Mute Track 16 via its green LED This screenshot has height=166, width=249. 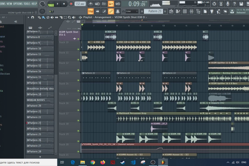pos(78,110)
